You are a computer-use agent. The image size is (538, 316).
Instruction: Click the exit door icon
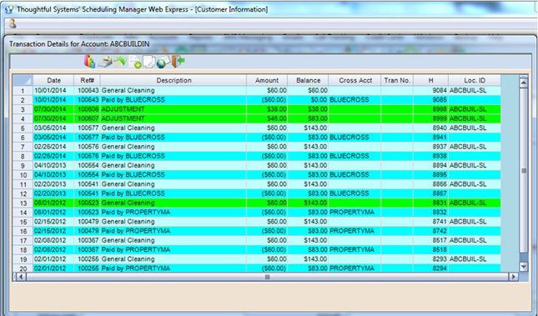point(178,62)
